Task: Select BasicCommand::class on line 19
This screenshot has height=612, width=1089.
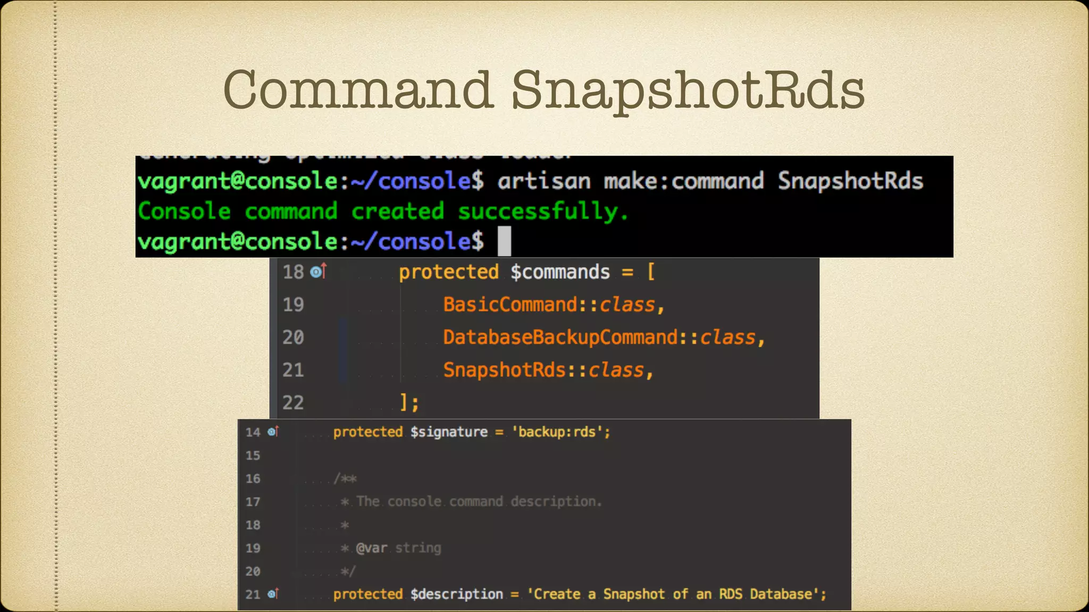Action: 554,305
